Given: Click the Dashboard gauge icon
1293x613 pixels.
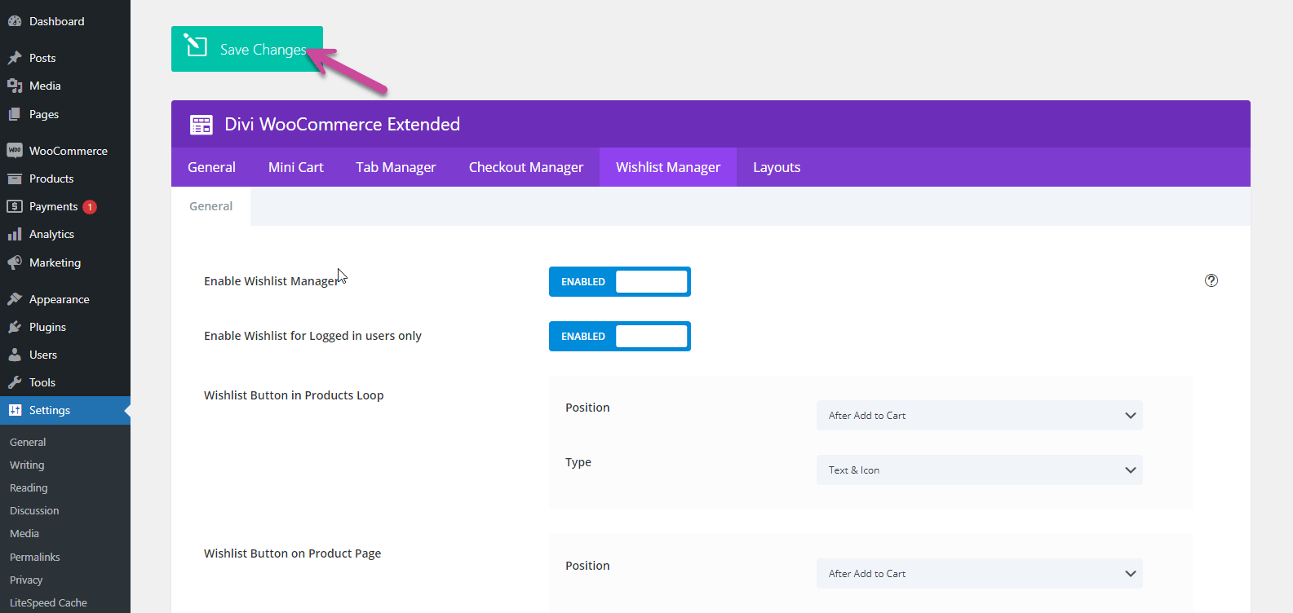Looking at the screenshot, I should pyautogui.click(x=15, y=21).
